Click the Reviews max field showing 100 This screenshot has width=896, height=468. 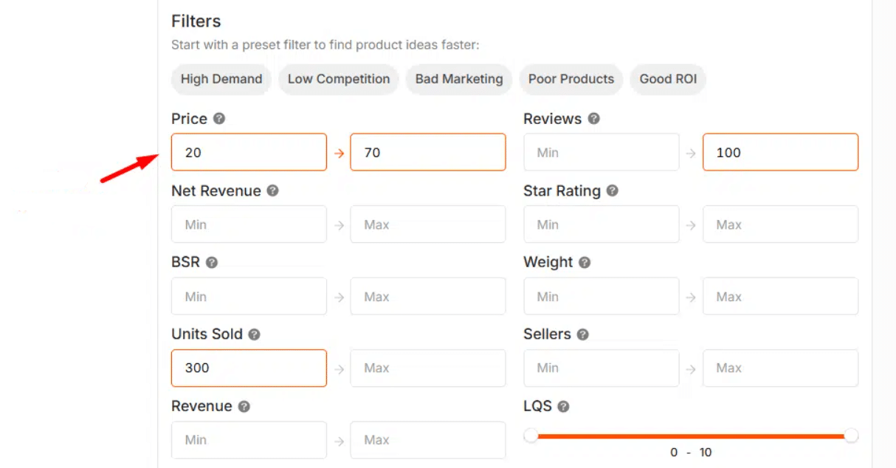[x=780, y=153]
